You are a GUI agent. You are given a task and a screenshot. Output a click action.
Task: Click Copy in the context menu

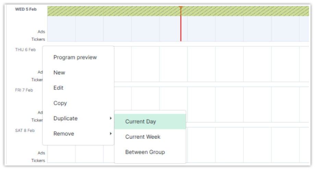(x=60, y=103)
